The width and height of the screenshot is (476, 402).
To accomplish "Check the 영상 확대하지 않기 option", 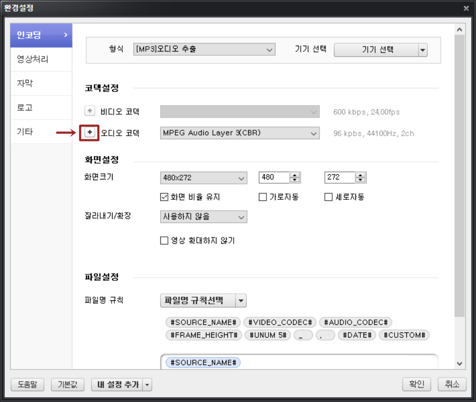I will [x=164, y=241].
